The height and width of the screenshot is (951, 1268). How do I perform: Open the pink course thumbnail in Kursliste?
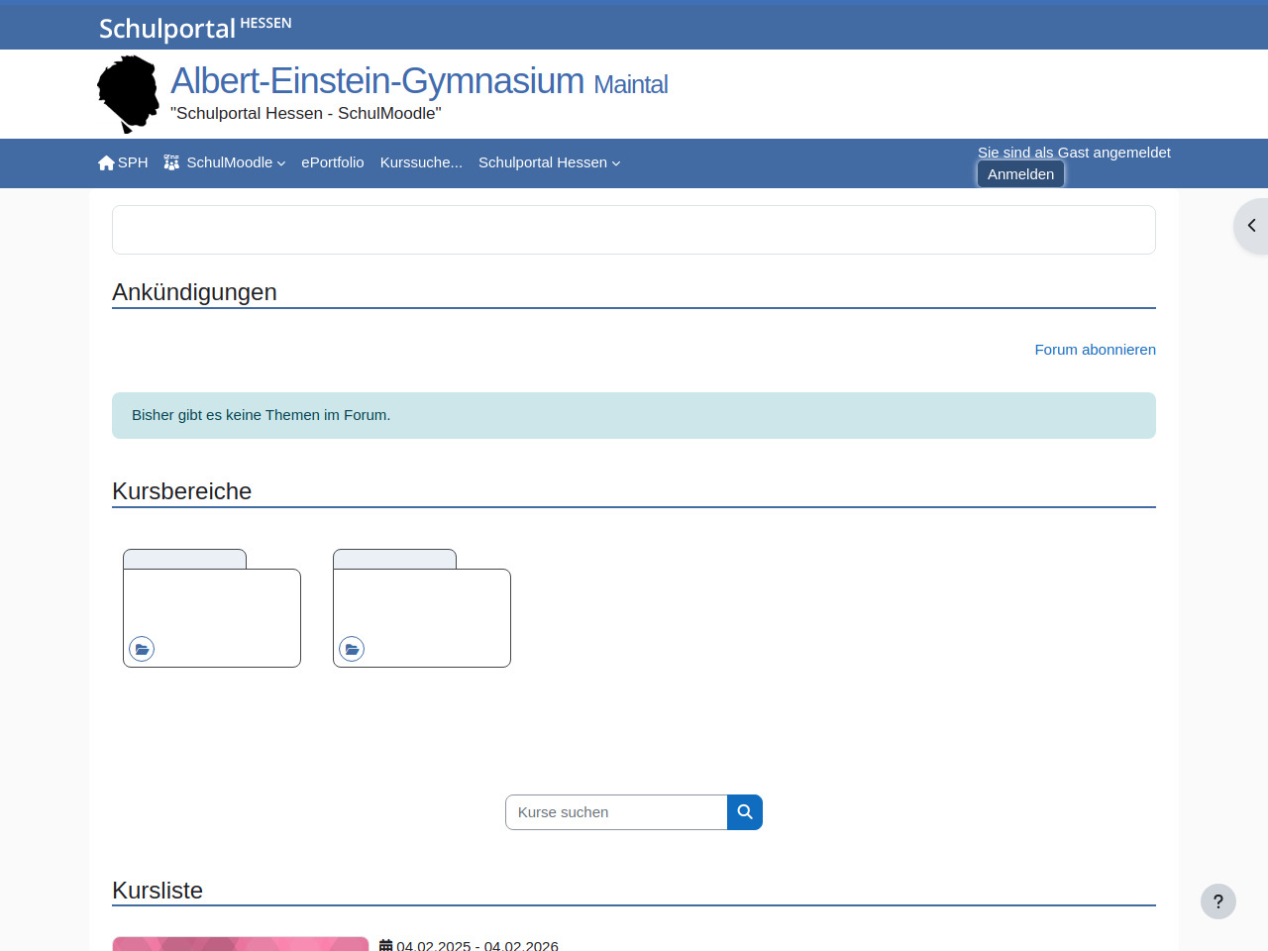(x=241, y=943)
